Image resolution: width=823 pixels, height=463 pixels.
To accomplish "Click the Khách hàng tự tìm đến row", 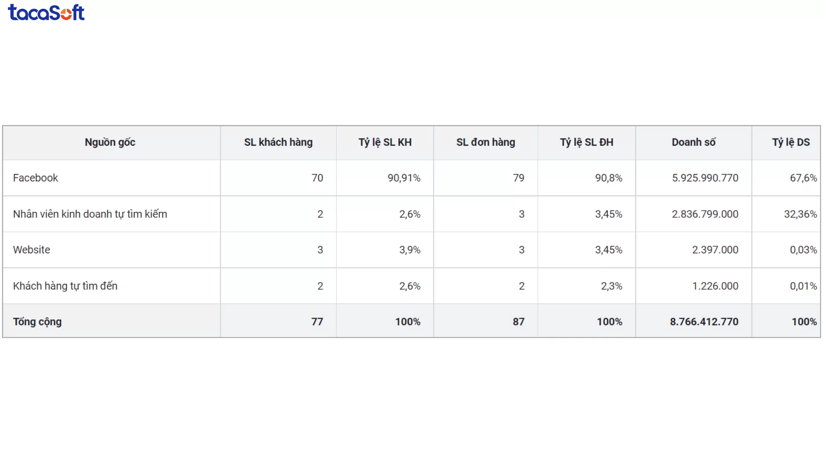I will point(65,286).
